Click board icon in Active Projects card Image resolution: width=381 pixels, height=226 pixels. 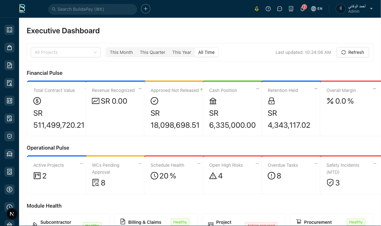[37, 176]
